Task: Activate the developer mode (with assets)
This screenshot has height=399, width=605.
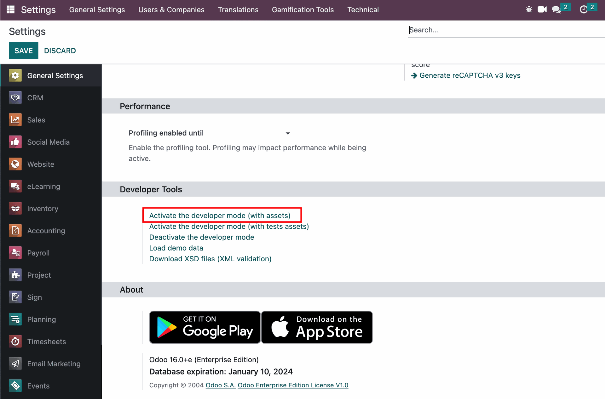Action: click(220, 216)
